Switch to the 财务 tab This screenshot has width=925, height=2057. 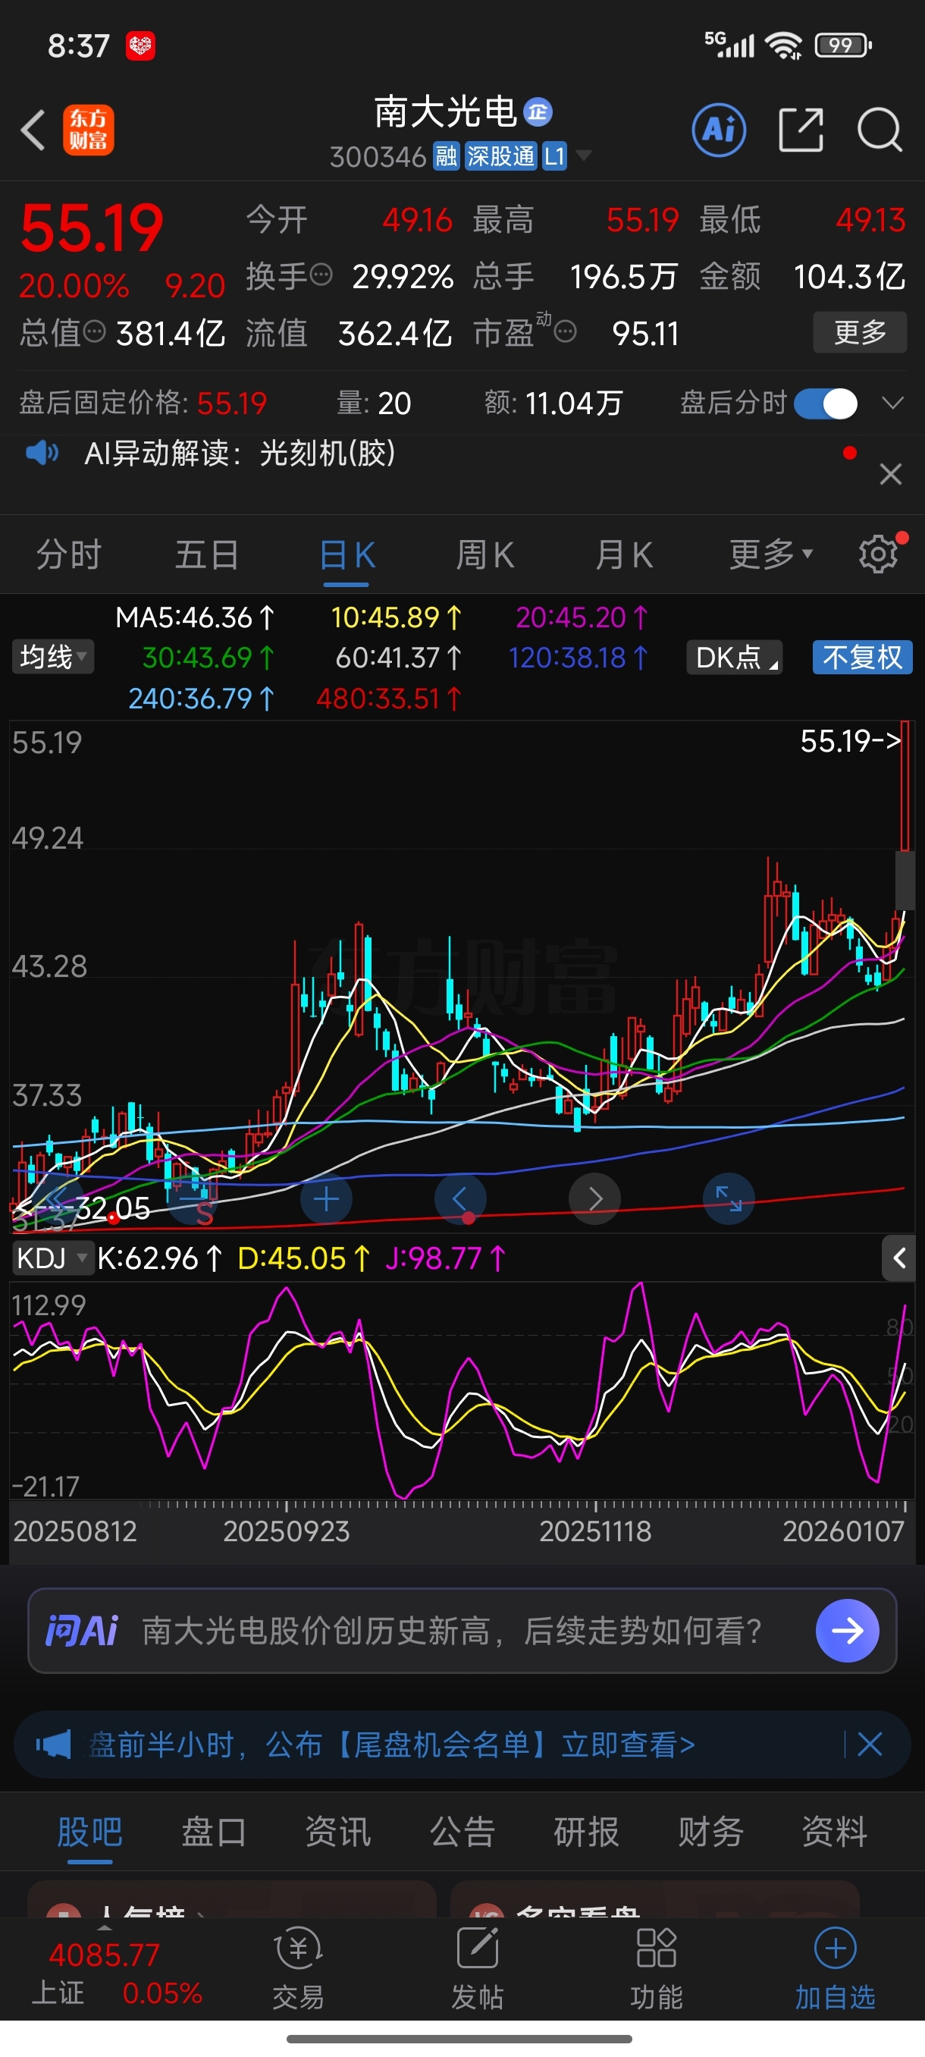pos(711,1832)
